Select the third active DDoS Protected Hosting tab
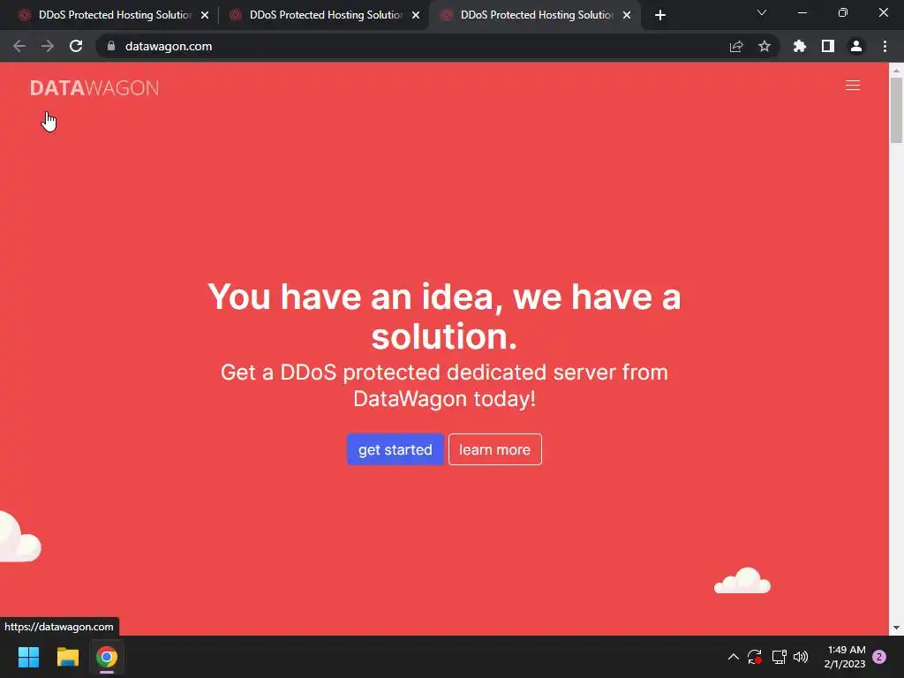This screenshot has width=904, height=678. point(536,15)
